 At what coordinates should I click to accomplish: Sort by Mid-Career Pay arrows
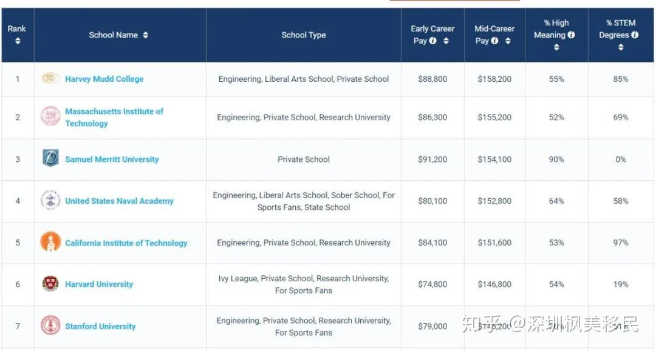(507, 41)
